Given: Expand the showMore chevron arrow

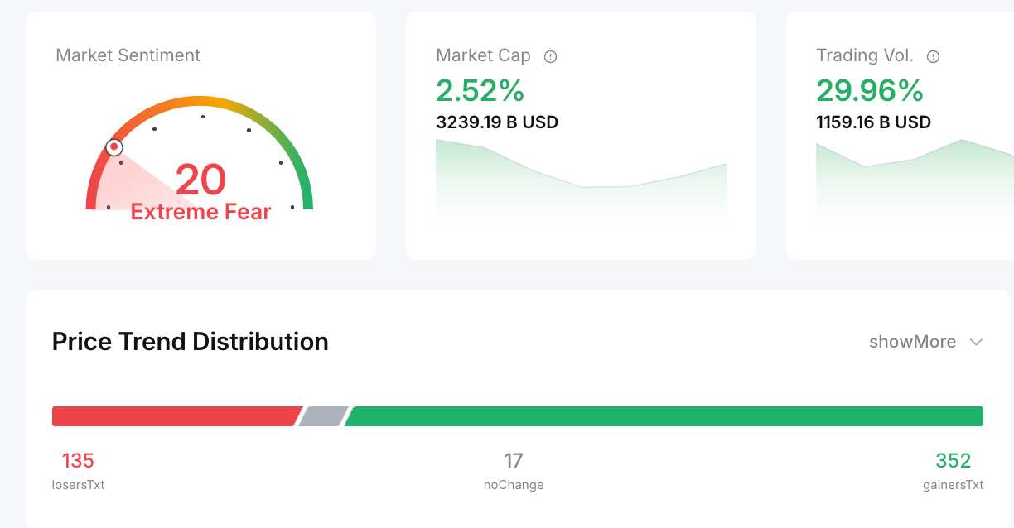Looking at the screenshot, I should [976, 342].
